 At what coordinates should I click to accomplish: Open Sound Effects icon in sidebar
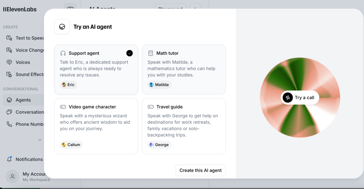pyautogui.click(x=9, y=74)
